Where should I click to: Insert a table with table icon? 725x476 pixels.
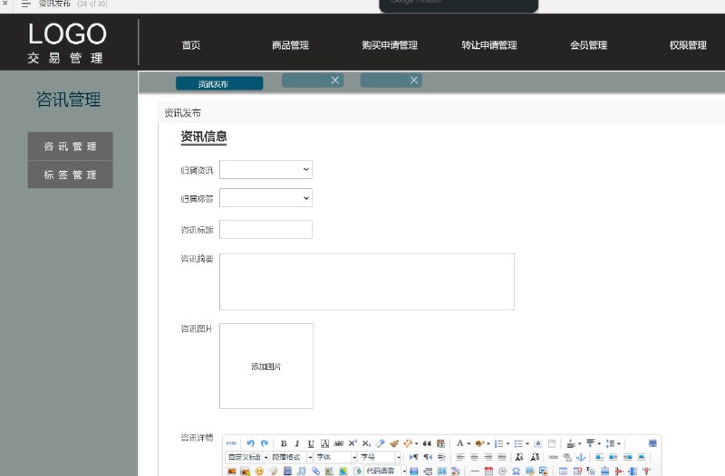click(563, 471)
